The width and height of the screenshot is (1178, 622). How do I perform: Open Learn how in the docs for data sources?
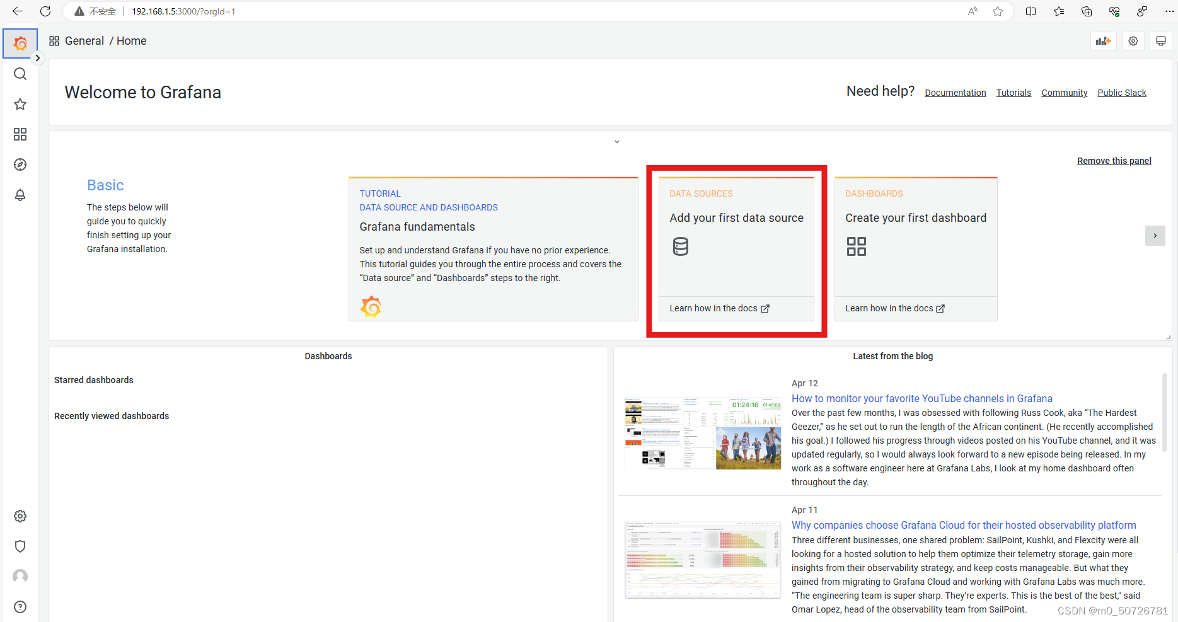click(x=719, y=308)
